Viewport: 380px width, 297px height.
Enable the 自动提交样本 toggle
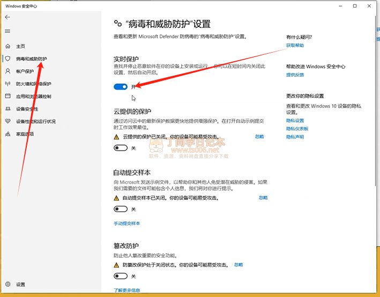click(x=121, y=209)
